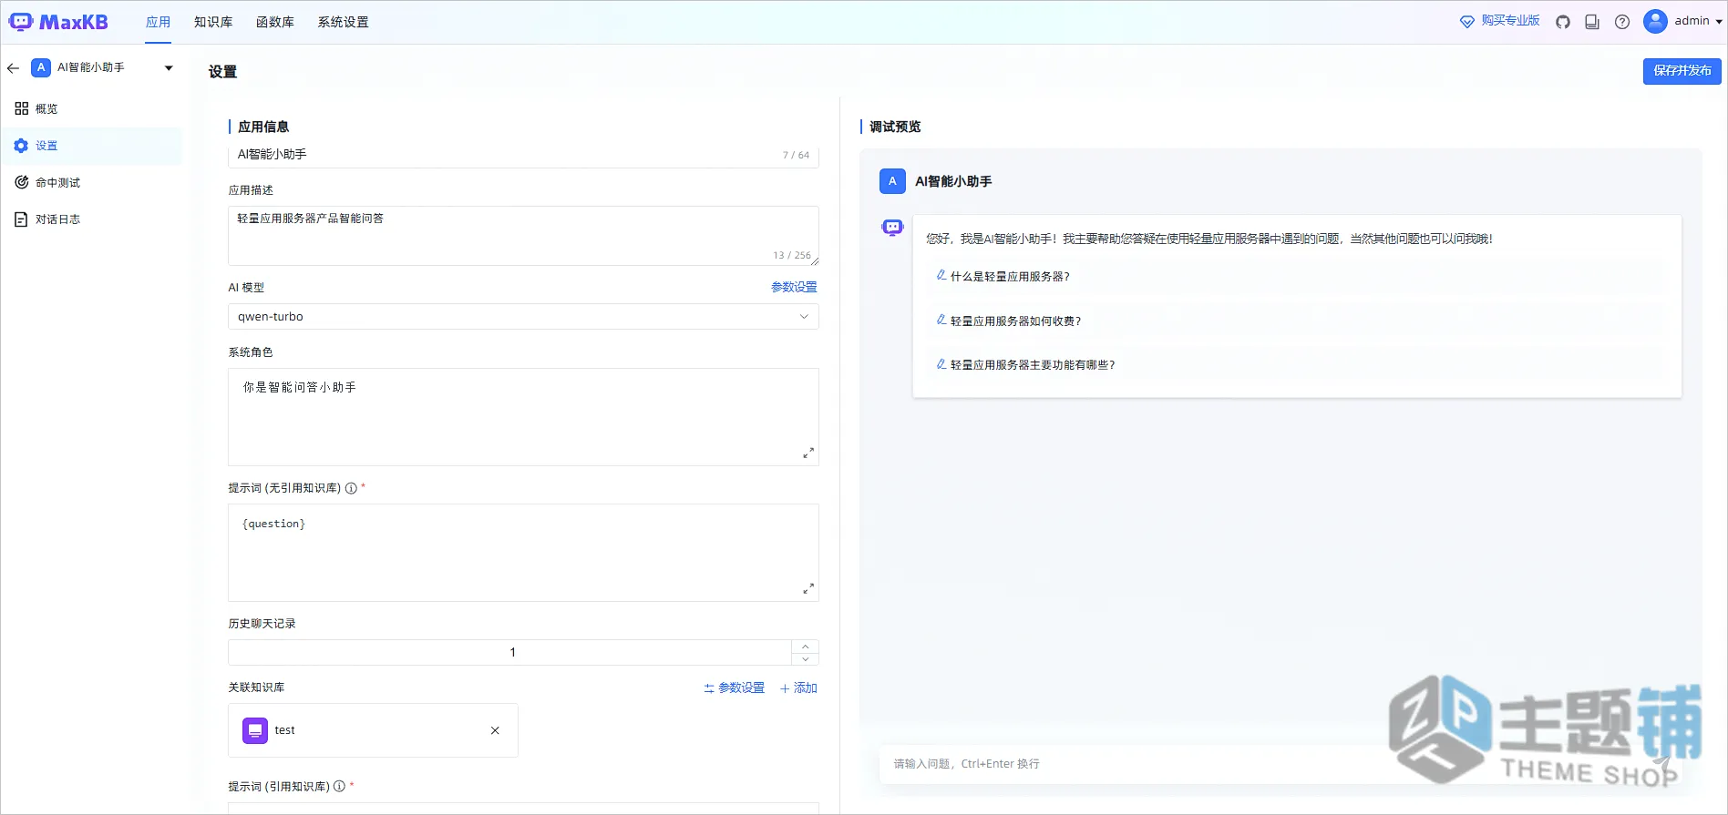The image size is (1728, 815).
Task: Click the 历史聊天记录 number field
Action: tap(510, 653)
